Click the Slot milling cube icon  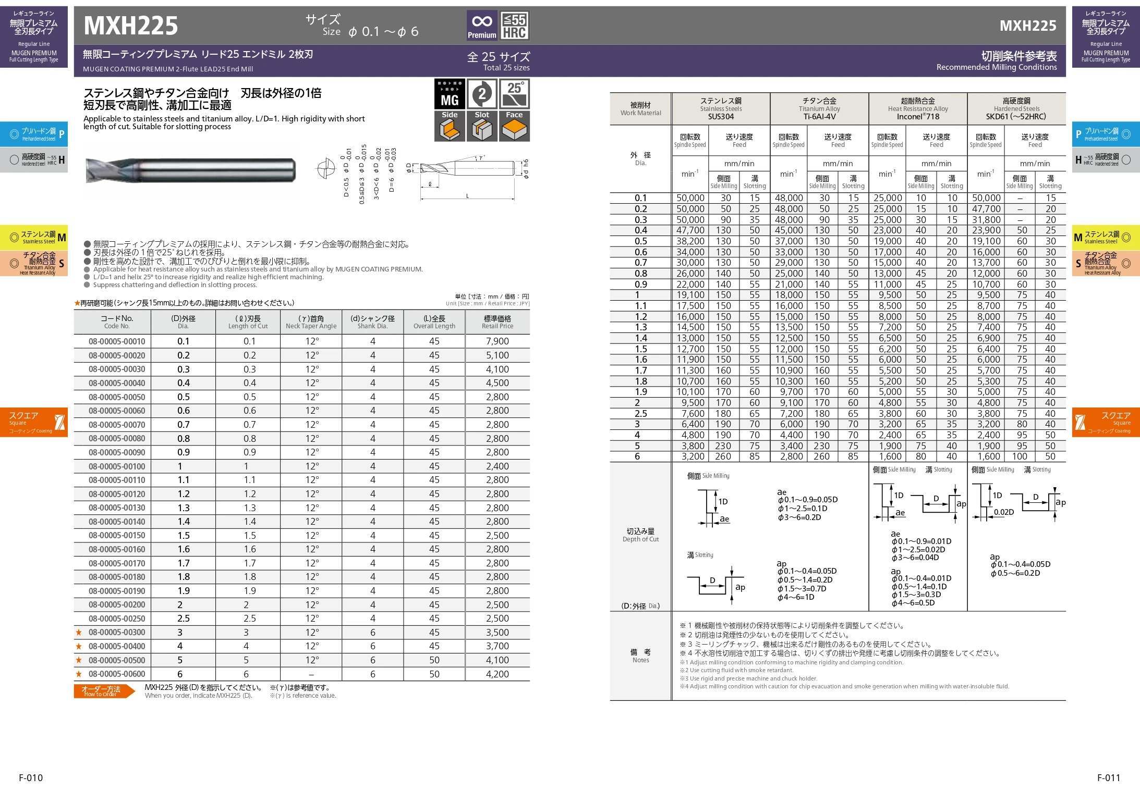point(482,126)
